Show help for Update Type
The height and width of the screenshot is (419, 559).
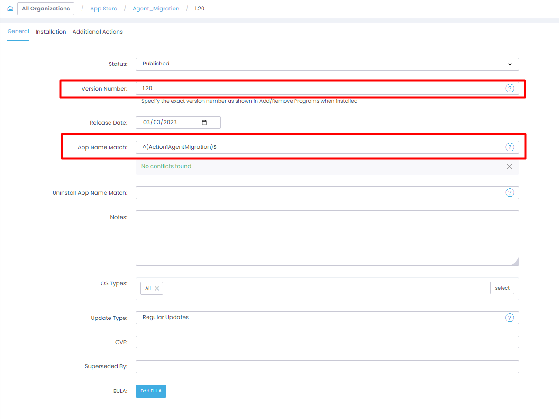(x=509, y=318)
